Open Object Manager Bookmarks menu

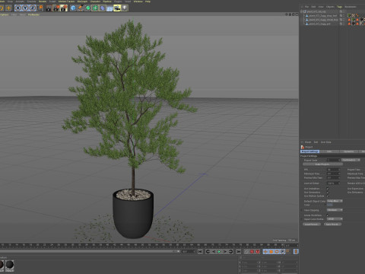351,7
